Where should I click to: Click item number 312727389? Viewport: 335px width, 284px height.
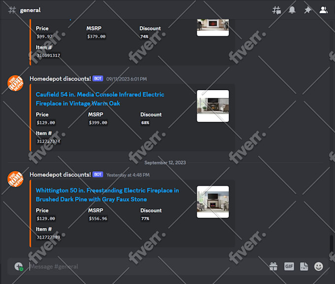click(48, 237)
